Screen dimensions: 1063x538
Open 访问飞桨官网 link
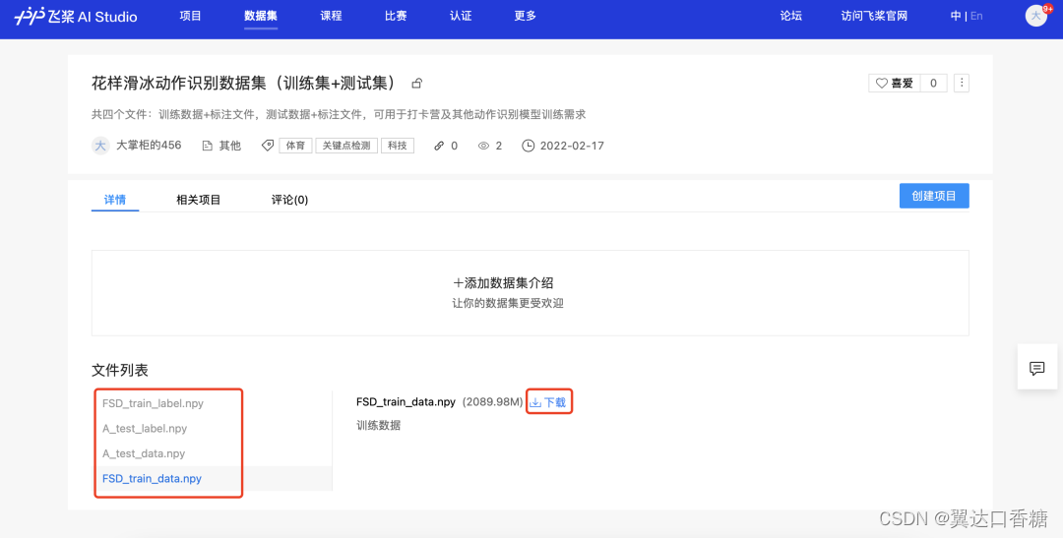(874, 16)
